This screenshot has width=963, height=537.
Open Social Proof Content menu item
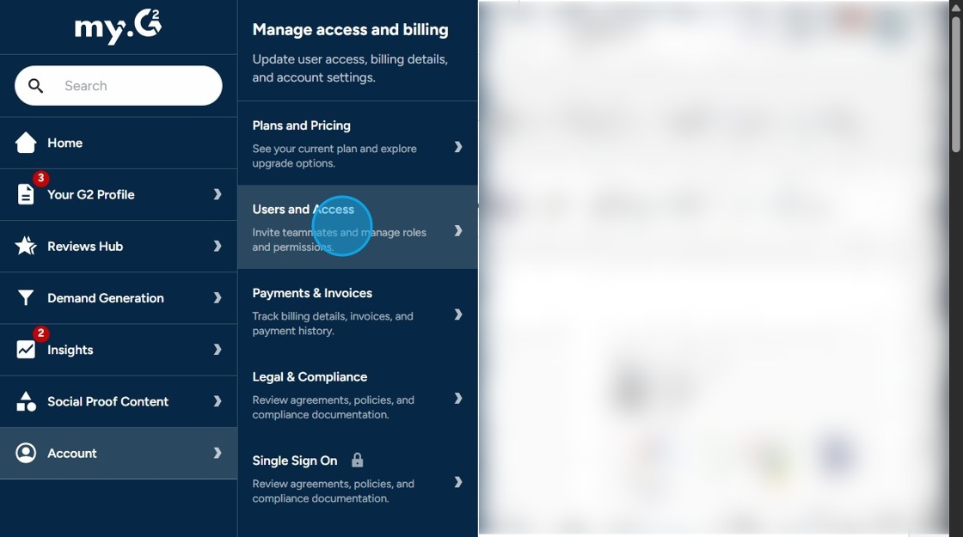tap(119, 401)
